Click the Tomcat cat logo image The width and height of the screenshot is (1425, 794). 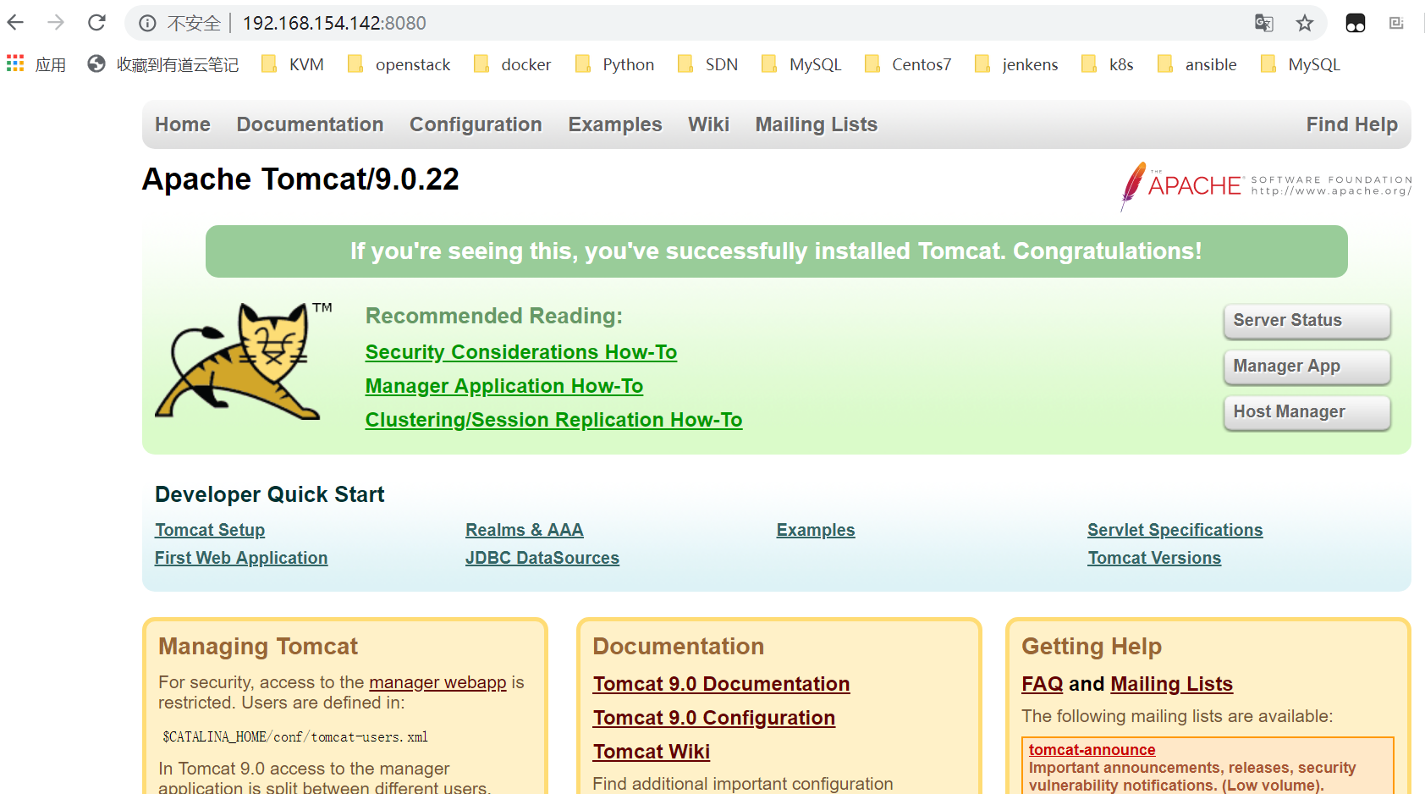pos(244,361)
